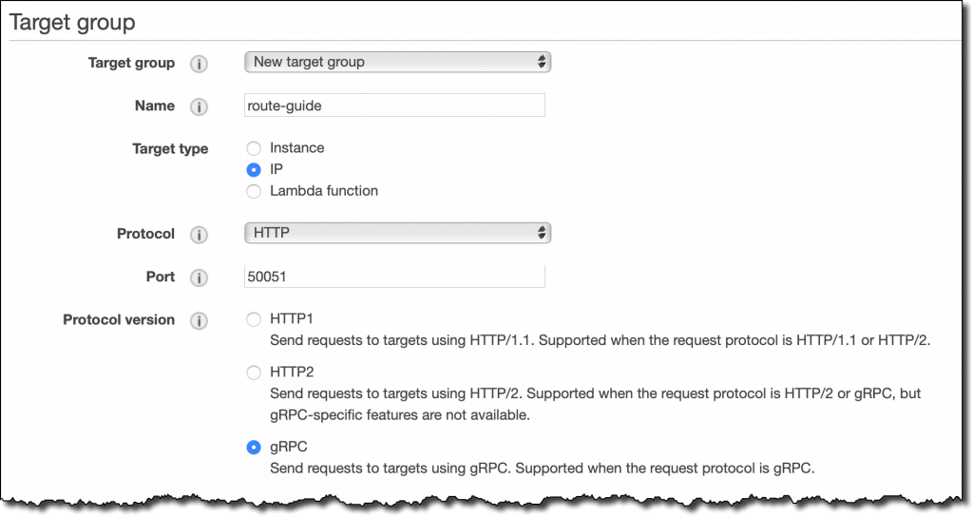The image size is (973, 517).
Task: Select the IP target type radio
Action: coord(253,169)
